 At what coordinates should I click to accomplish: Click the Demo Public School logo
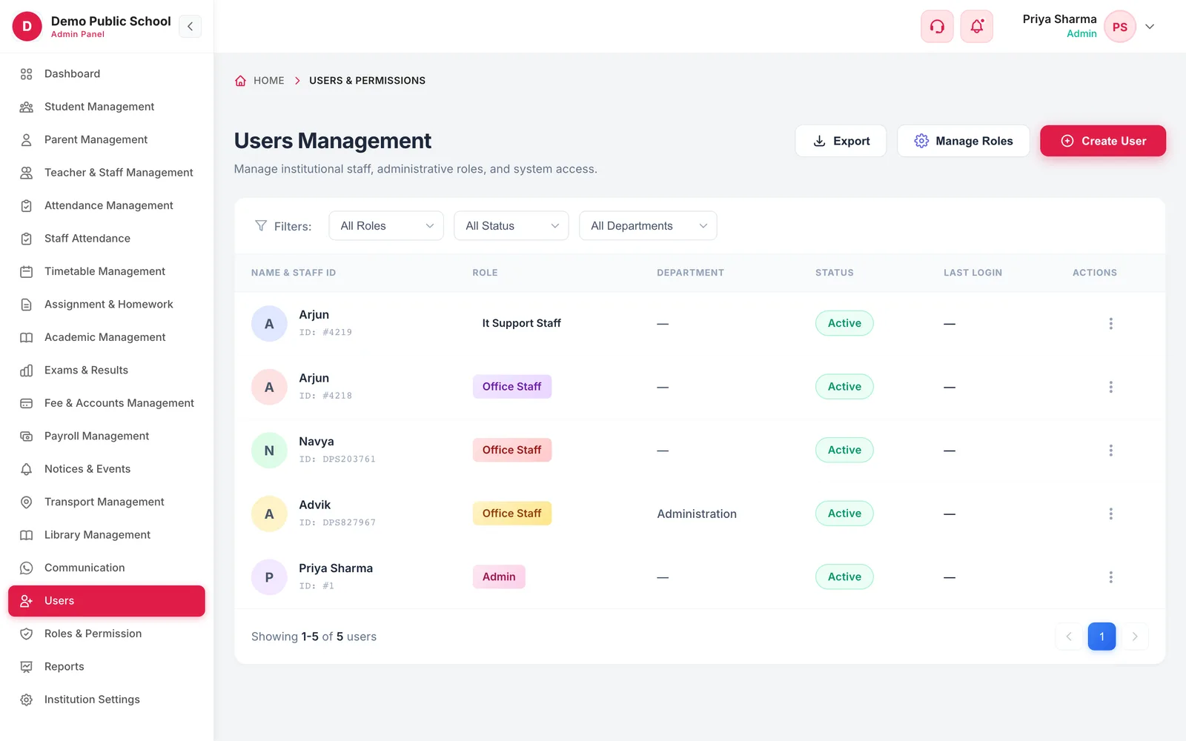[x=27, y=27]
